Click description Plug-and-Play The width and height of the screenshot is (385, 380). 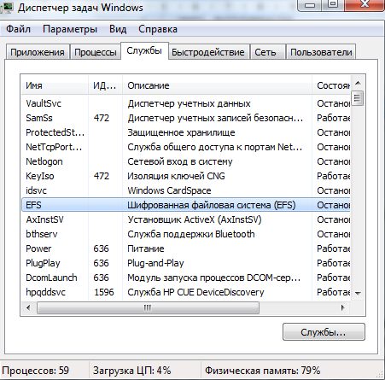pos(155,263)
